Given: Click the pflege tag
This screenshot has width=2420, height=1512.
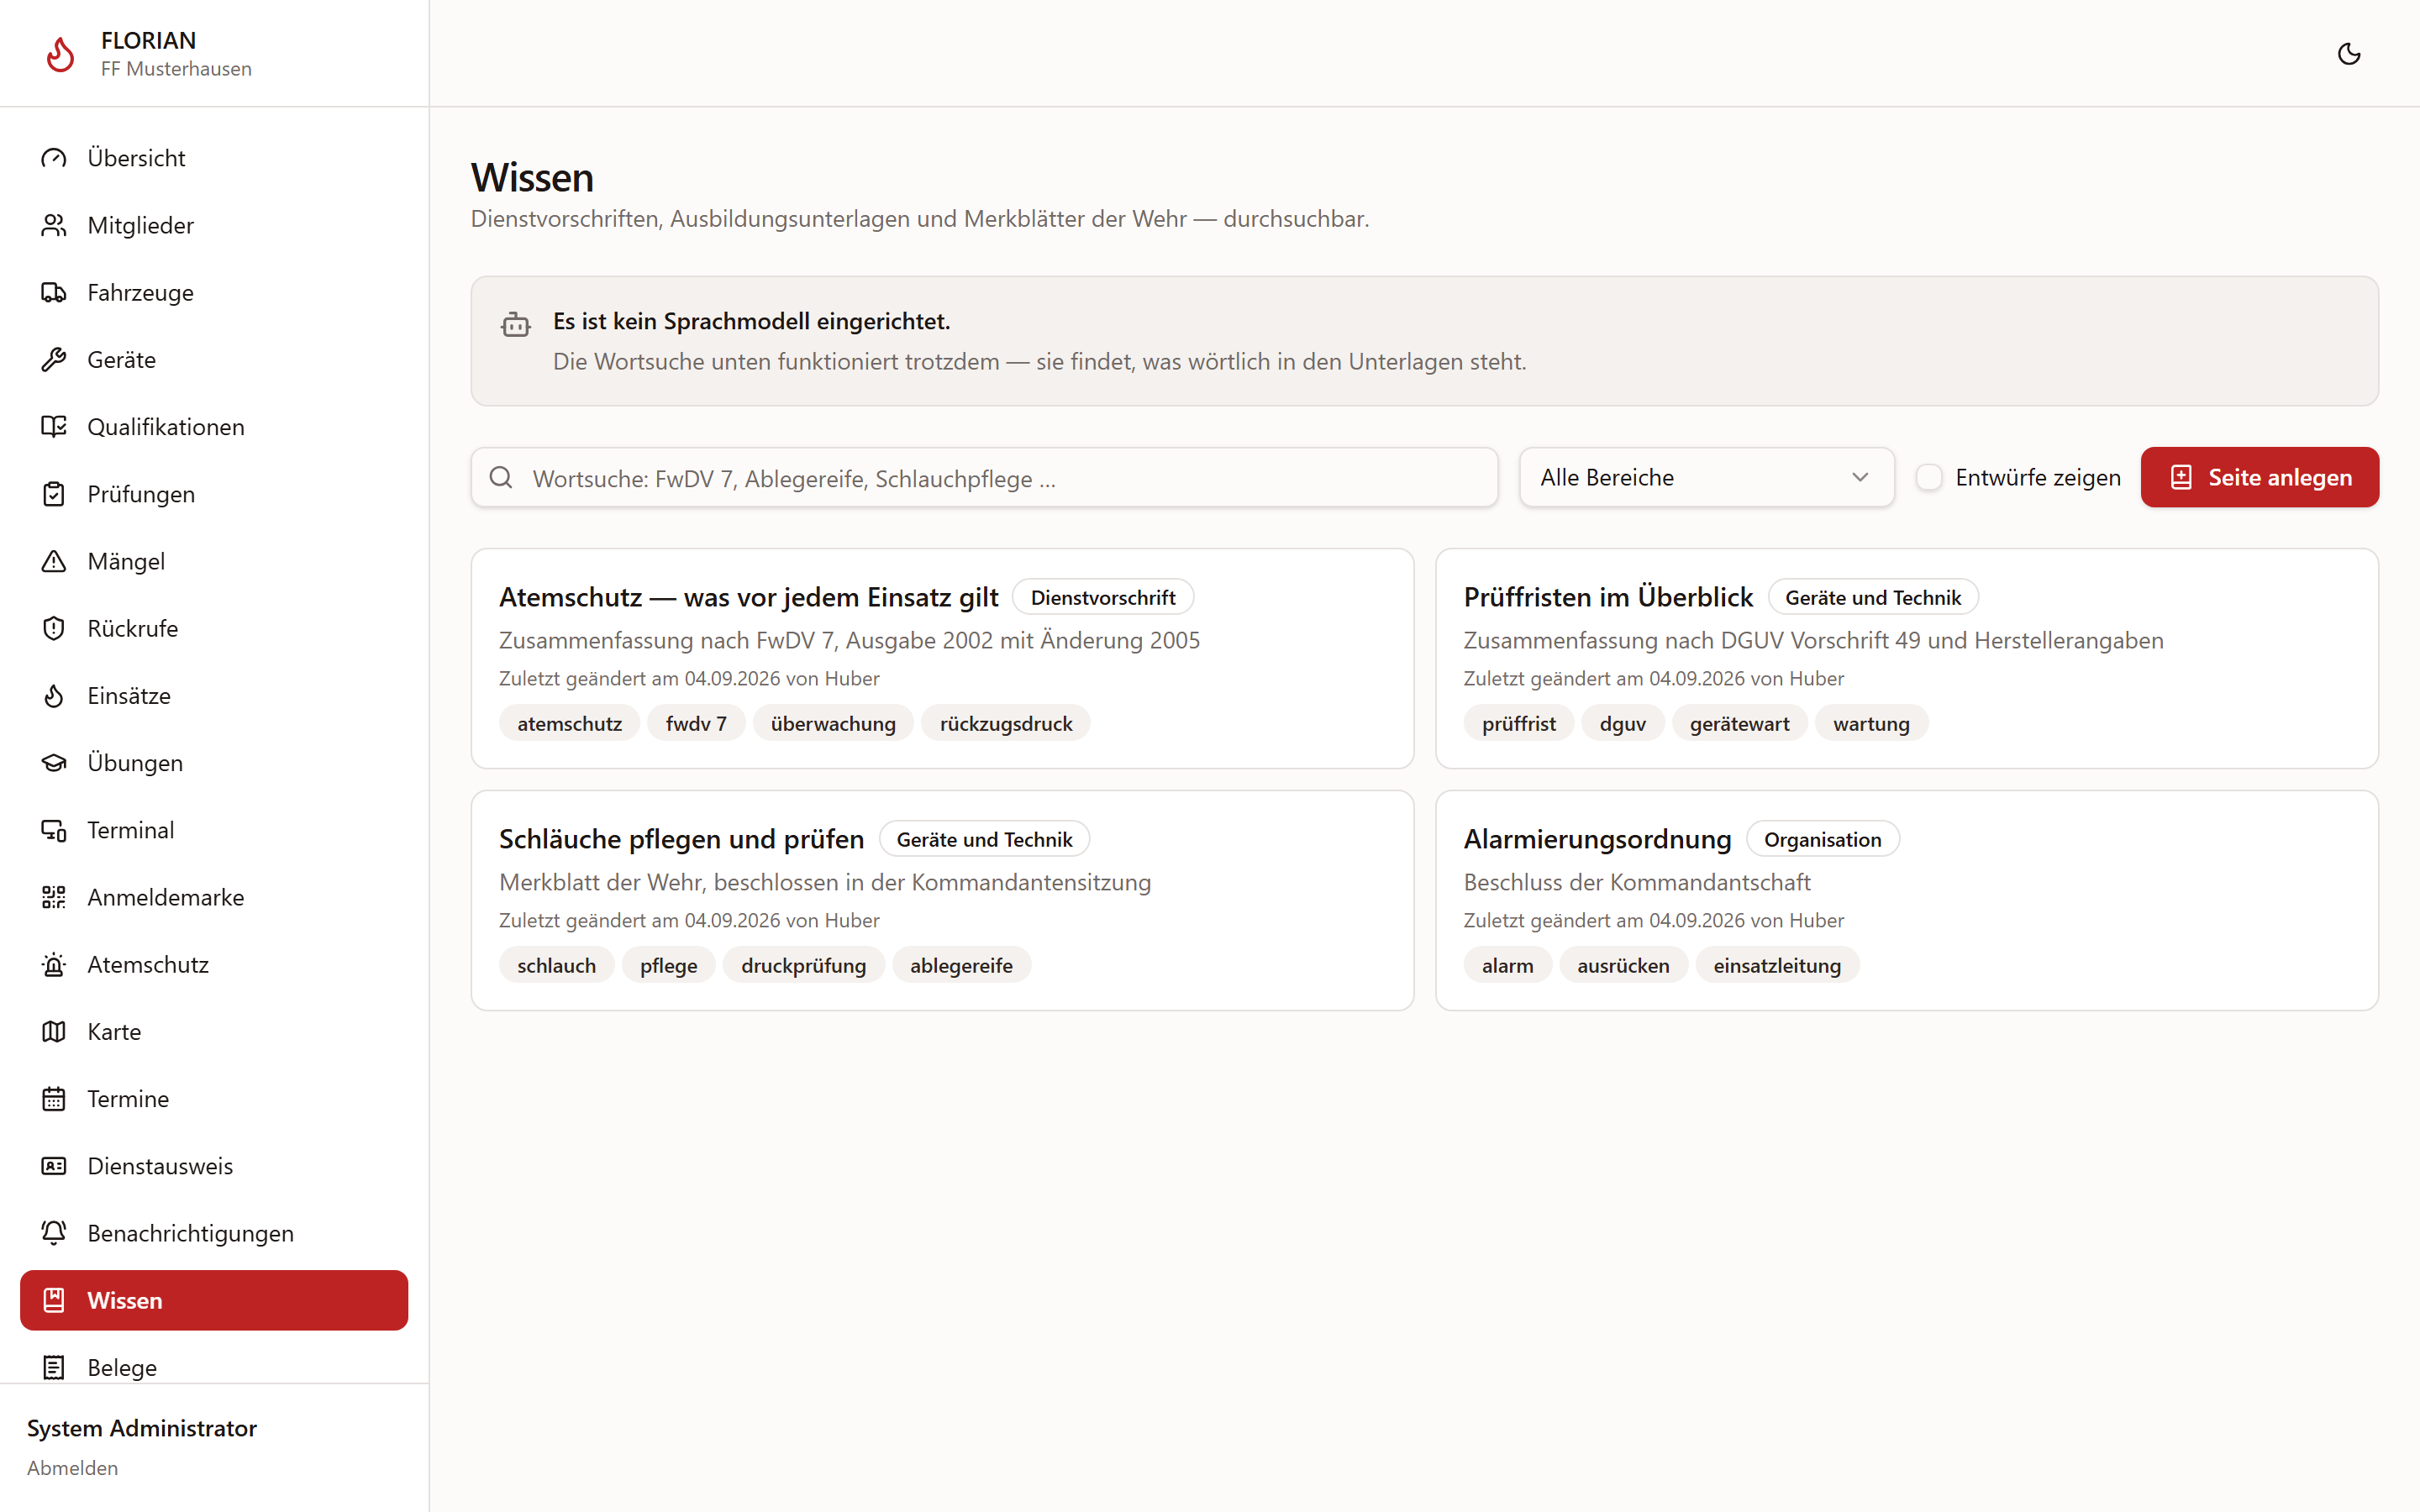Looking at the screenshot, I should pyautogui.click(x=668, y=965).
